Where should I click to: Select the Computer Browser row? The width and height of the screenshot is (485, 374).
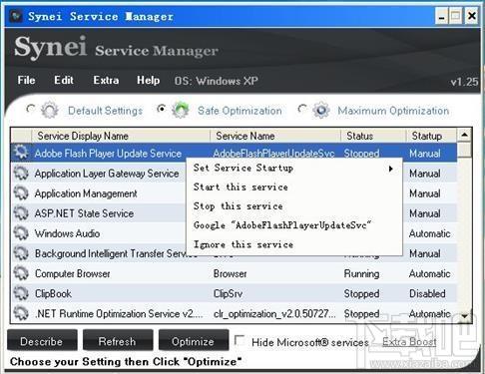pyautogui.click(x=235, y=273)
